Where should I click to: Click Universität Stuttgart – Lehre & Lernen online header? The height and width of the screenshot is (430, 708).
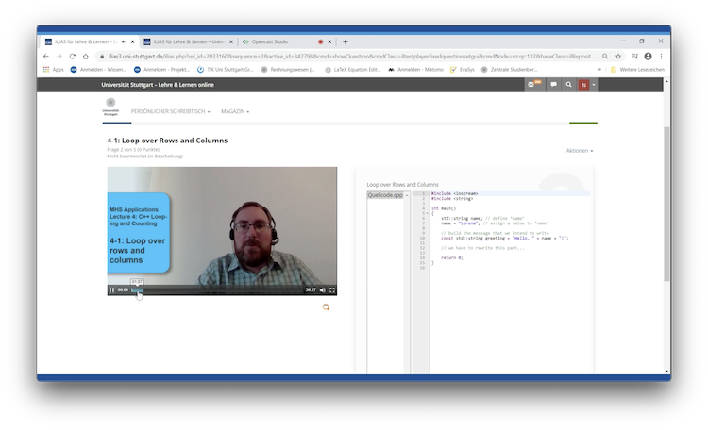tap(158, 84)
